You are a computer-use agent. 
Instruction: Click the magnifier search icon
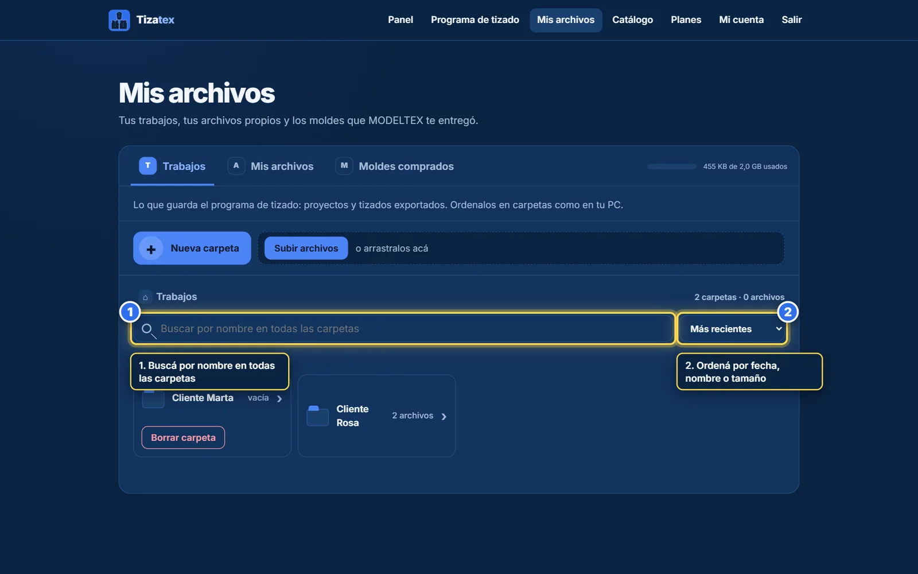point(148,329)
